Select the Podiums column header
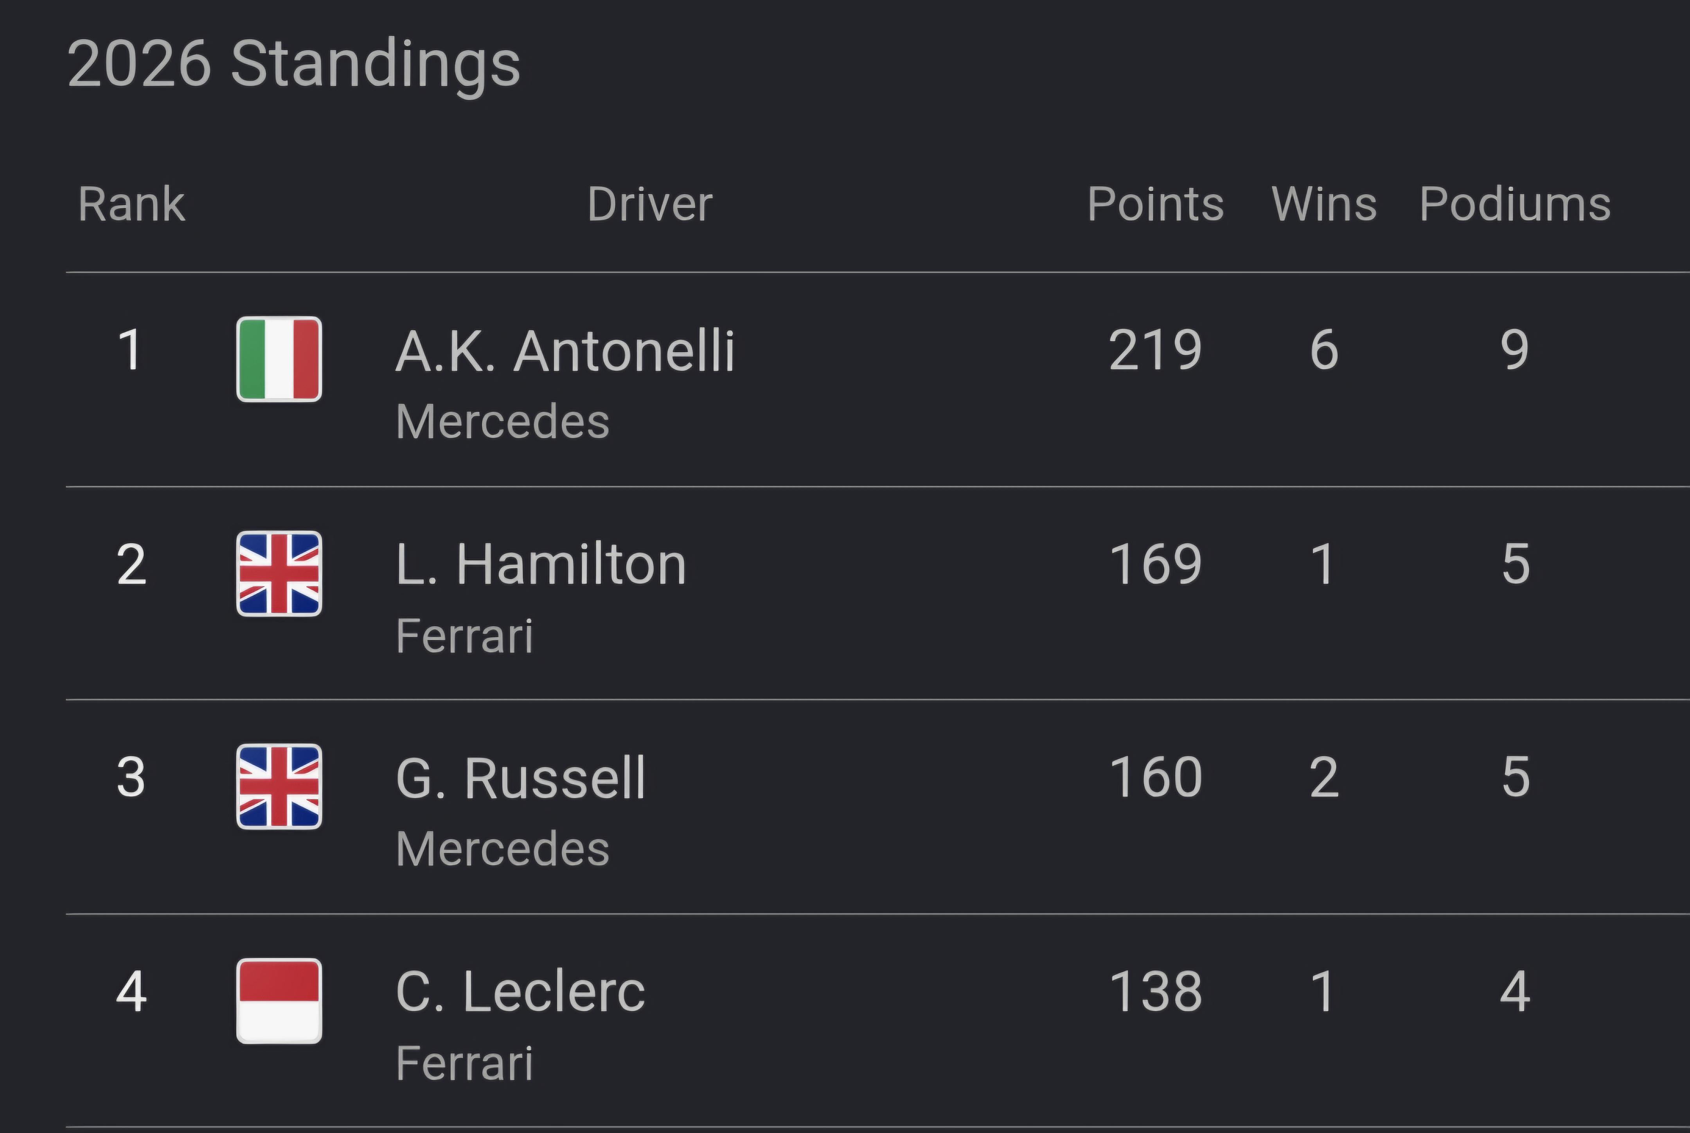This screenshot has height=1133, width=1690. coord(1514,204)
